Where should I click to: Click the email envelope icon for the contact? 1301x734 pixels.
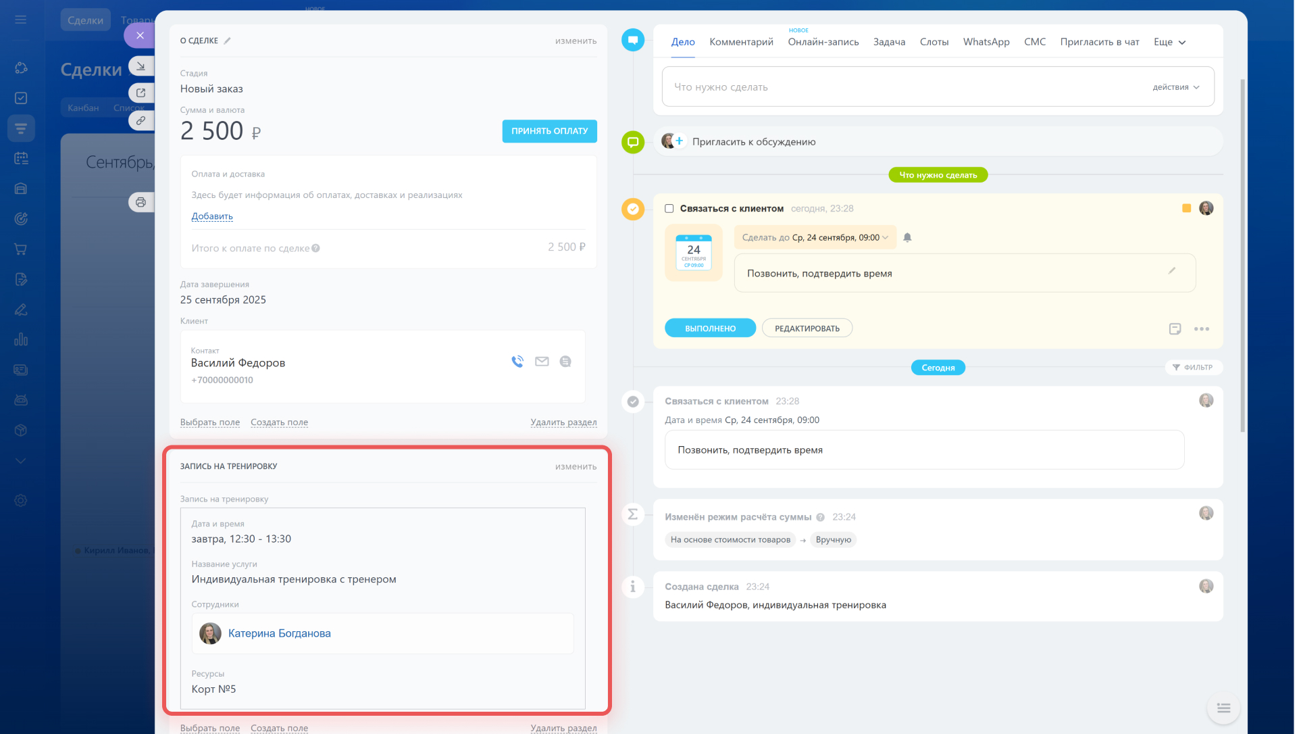(542, 362)
